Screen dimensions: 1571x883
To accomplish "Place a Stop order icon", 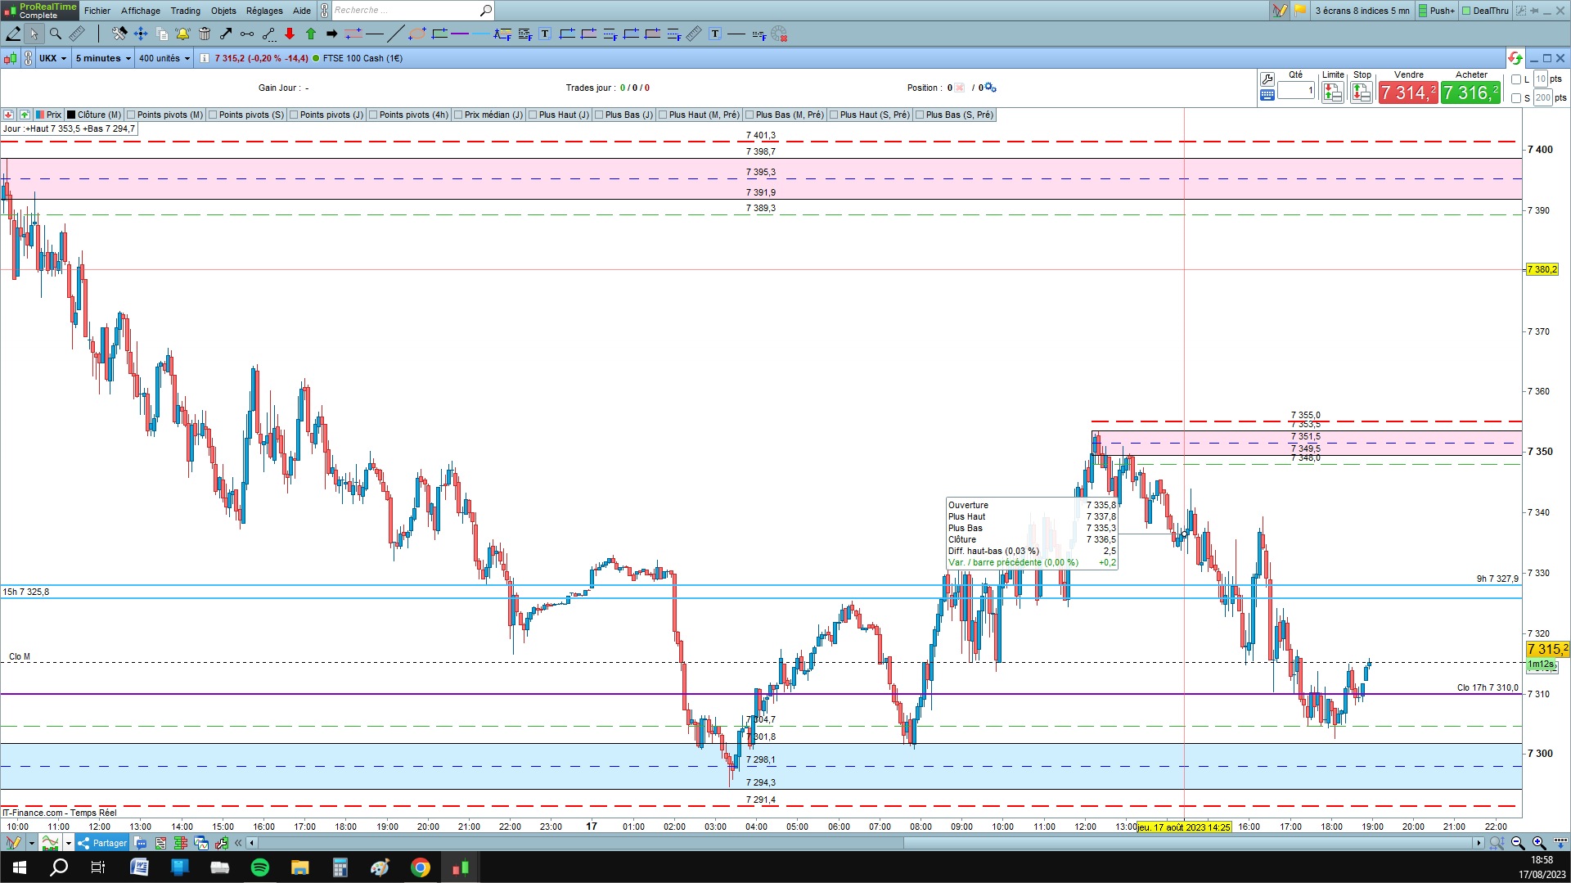I will pos(1361,92).
